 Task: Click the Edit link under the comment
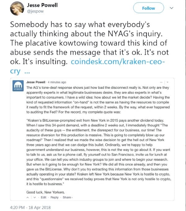(x=43, y=197)
